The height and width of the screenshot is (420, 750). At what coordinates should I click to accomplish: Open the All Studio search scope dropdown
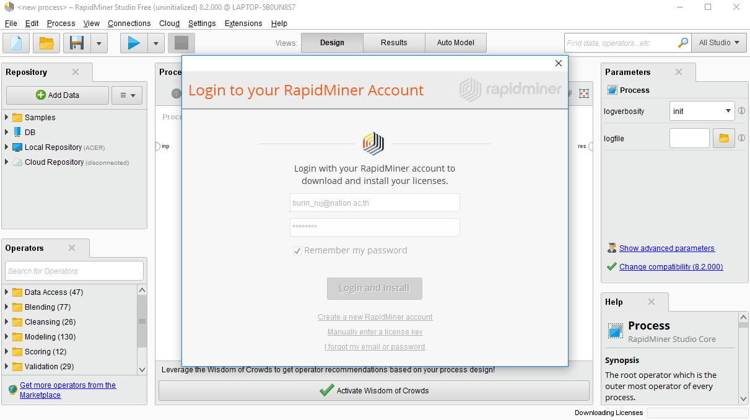click(x=718, y=43)
